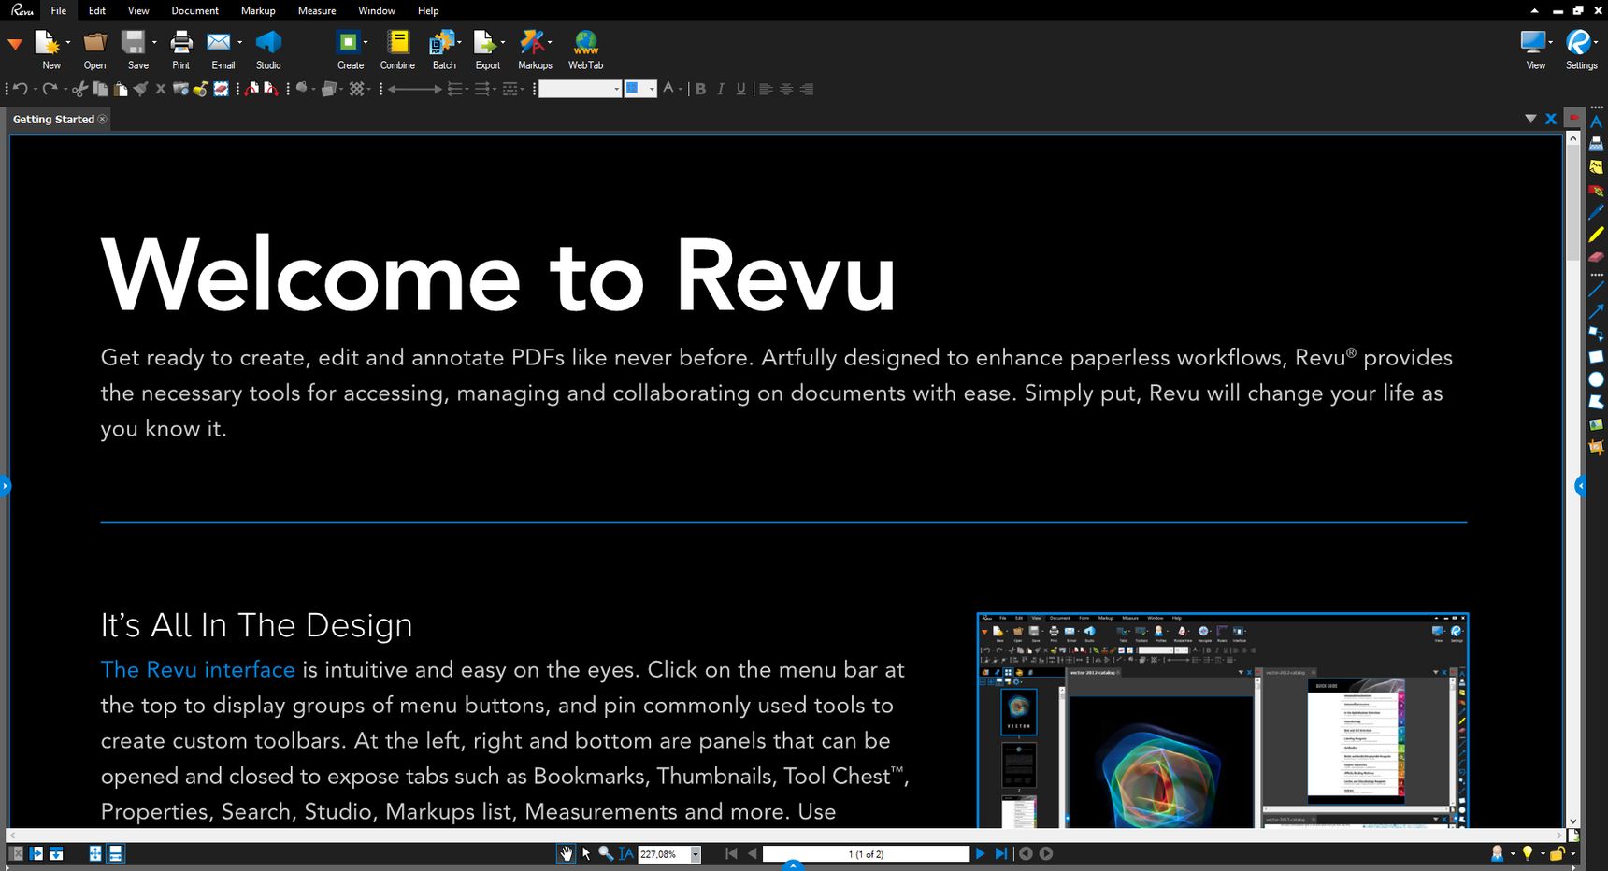Click the New document icon

(x=47, y=43)
